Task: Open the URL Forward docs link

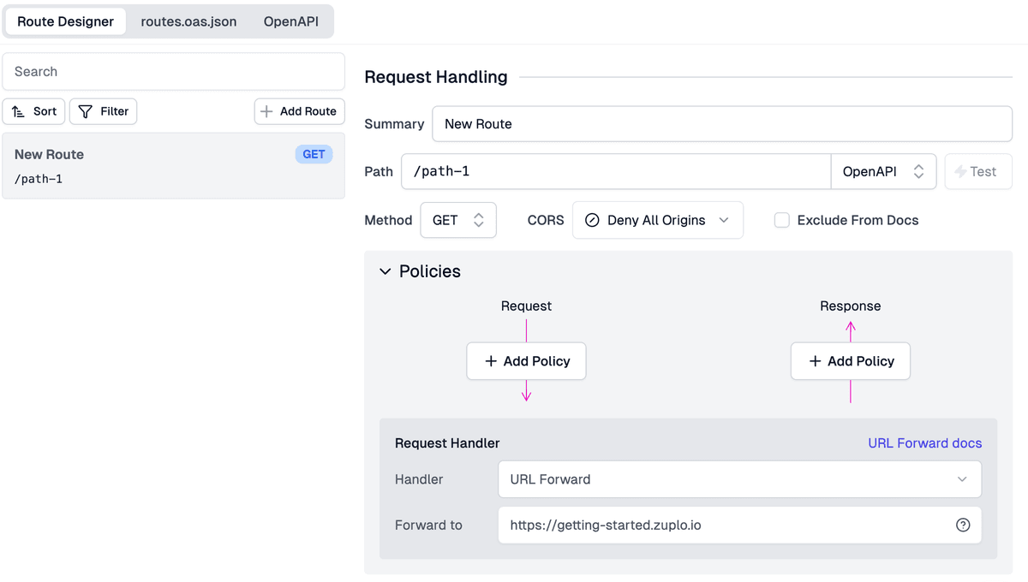Action: [924, 443]
